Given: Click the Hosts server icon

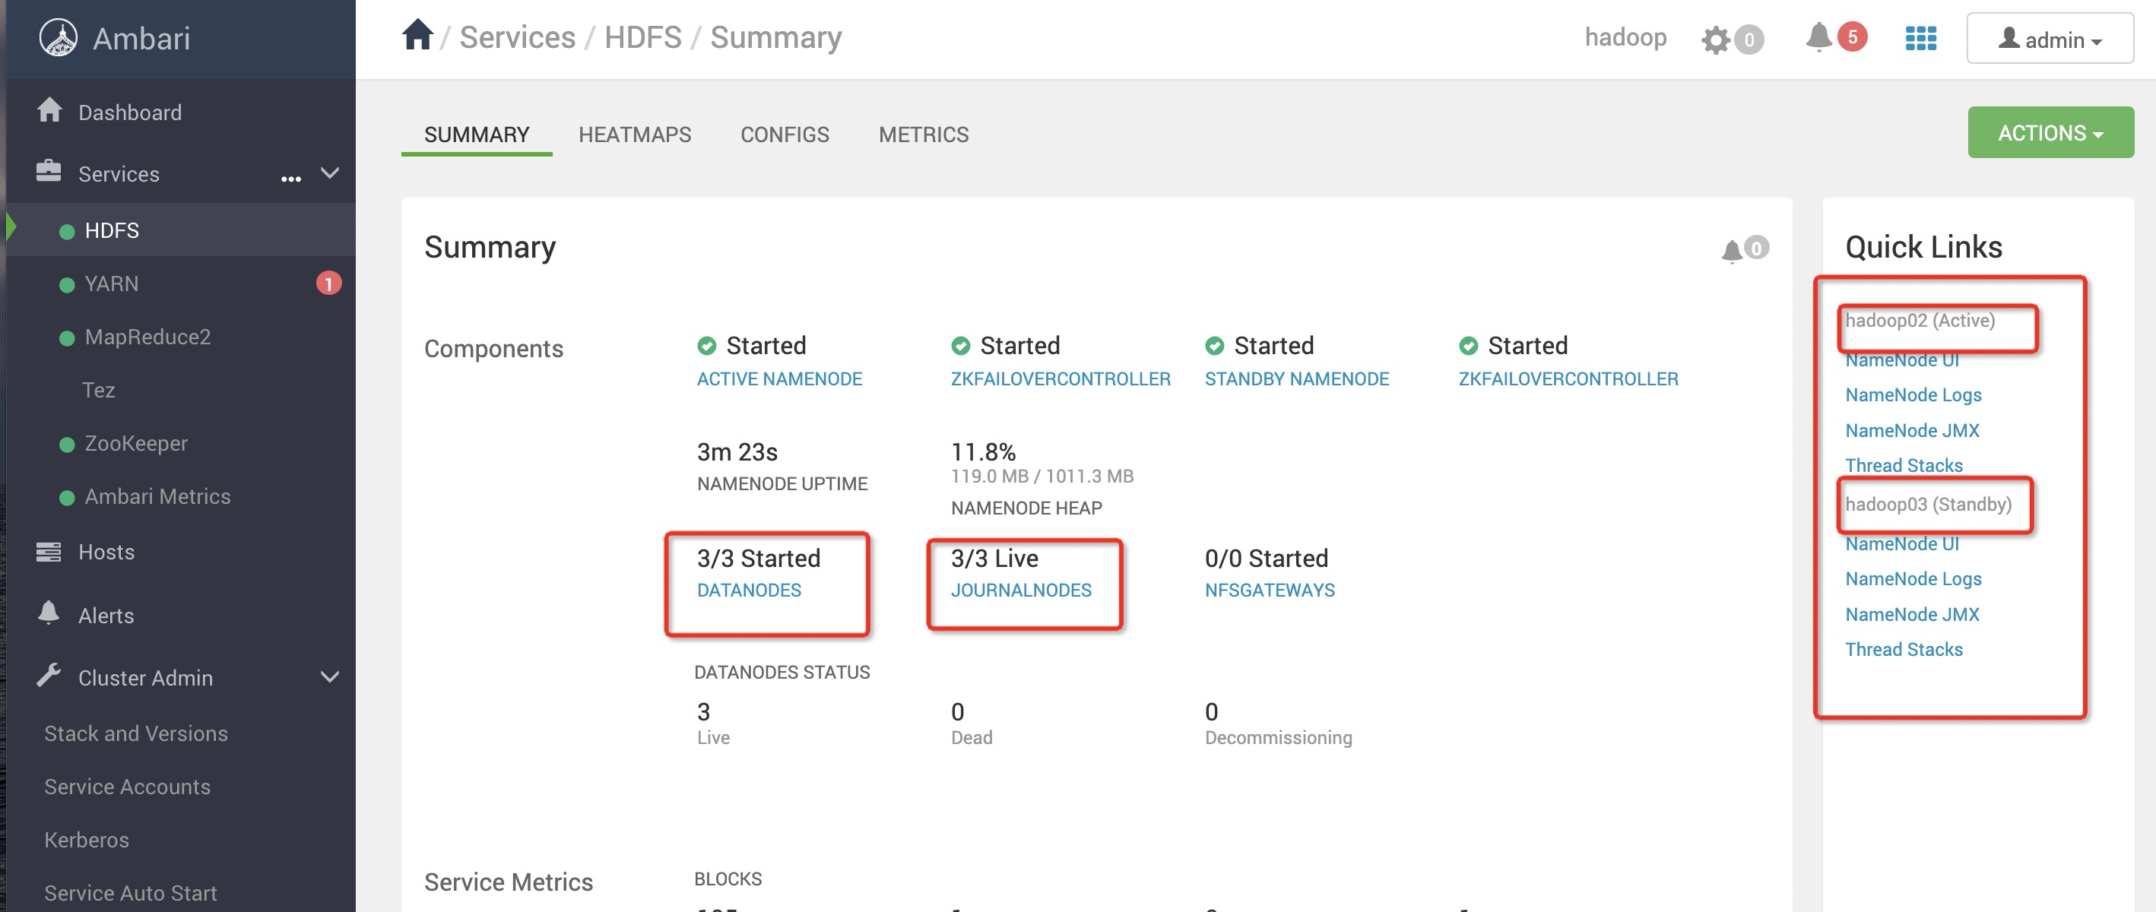Looking at the screenshot, I should 49,552.
